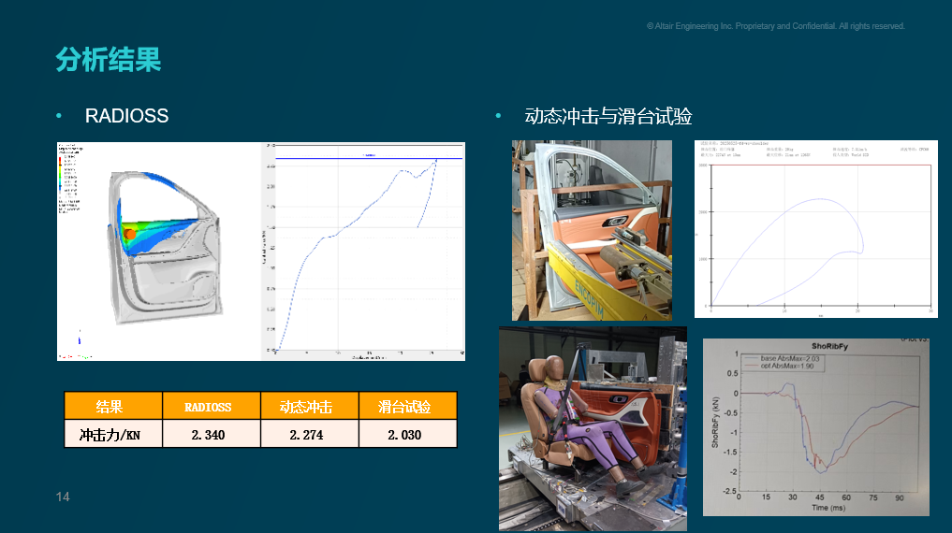
Task: Select the value 2.030 cell
Action: [408, 434]
